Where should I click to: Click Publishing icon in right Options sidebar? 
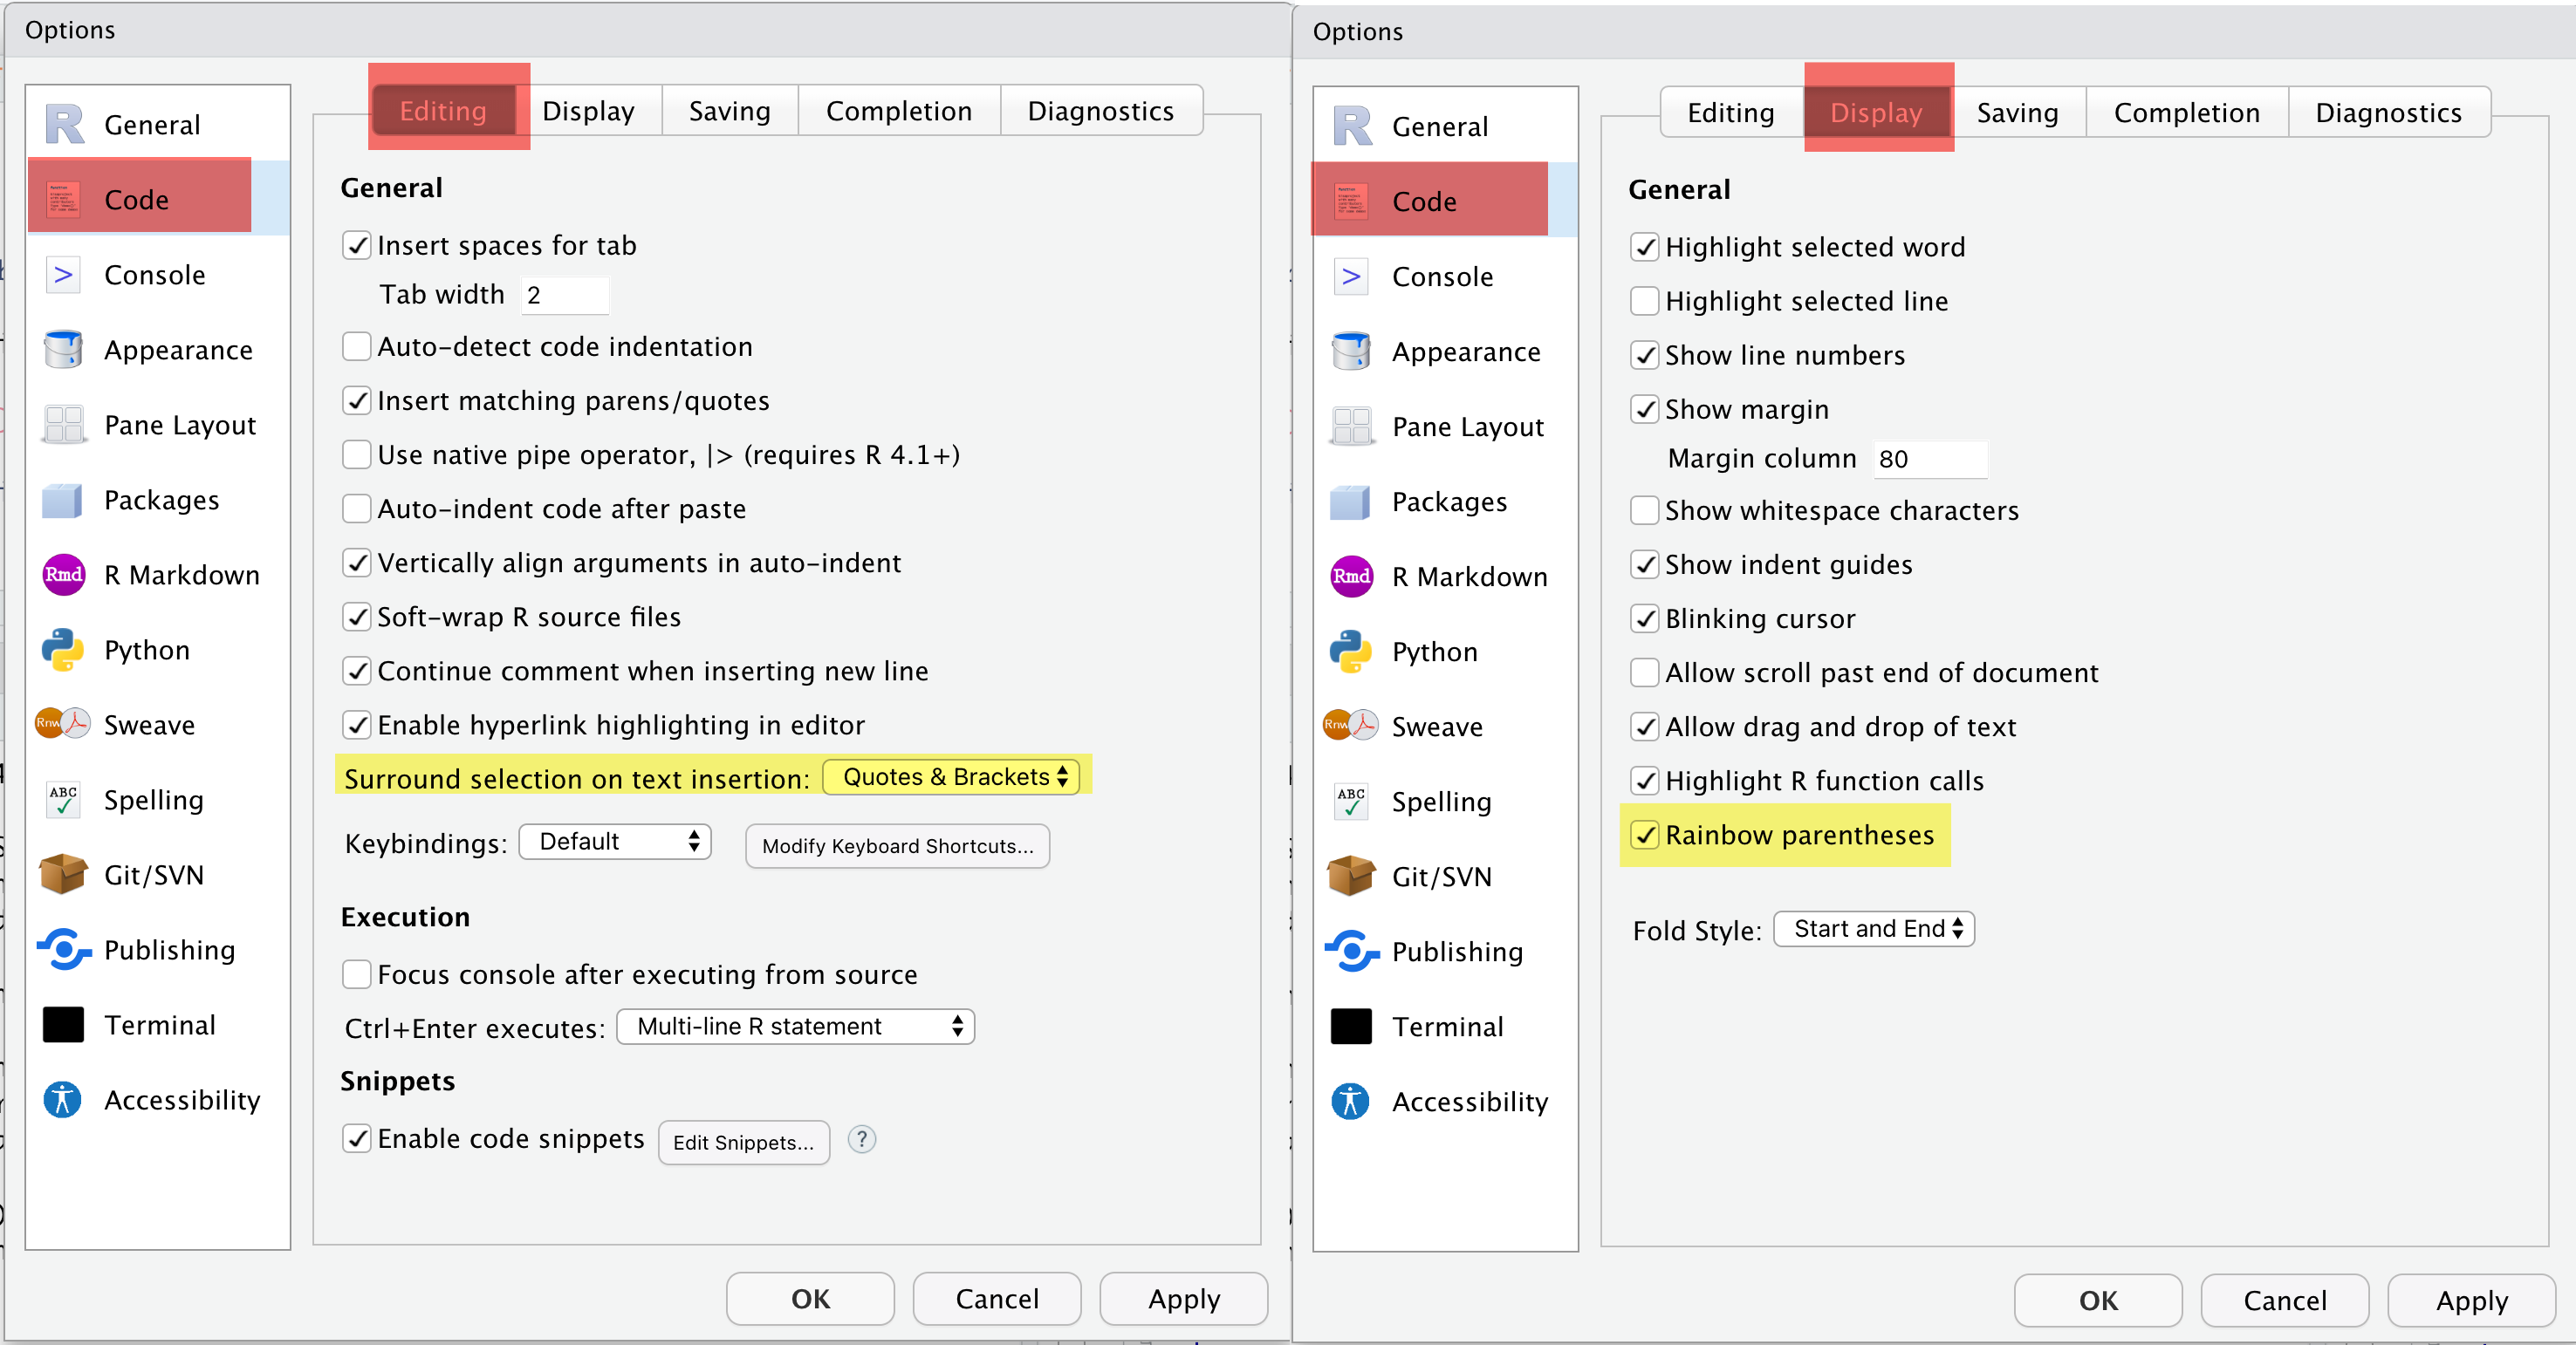[x=1351, y=952]
